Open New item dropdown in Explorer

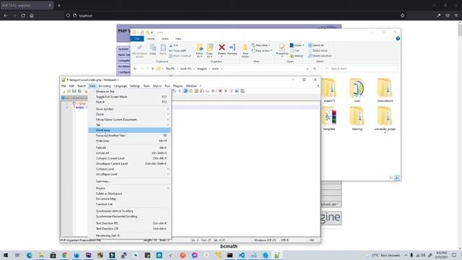[x=261, y=45]
